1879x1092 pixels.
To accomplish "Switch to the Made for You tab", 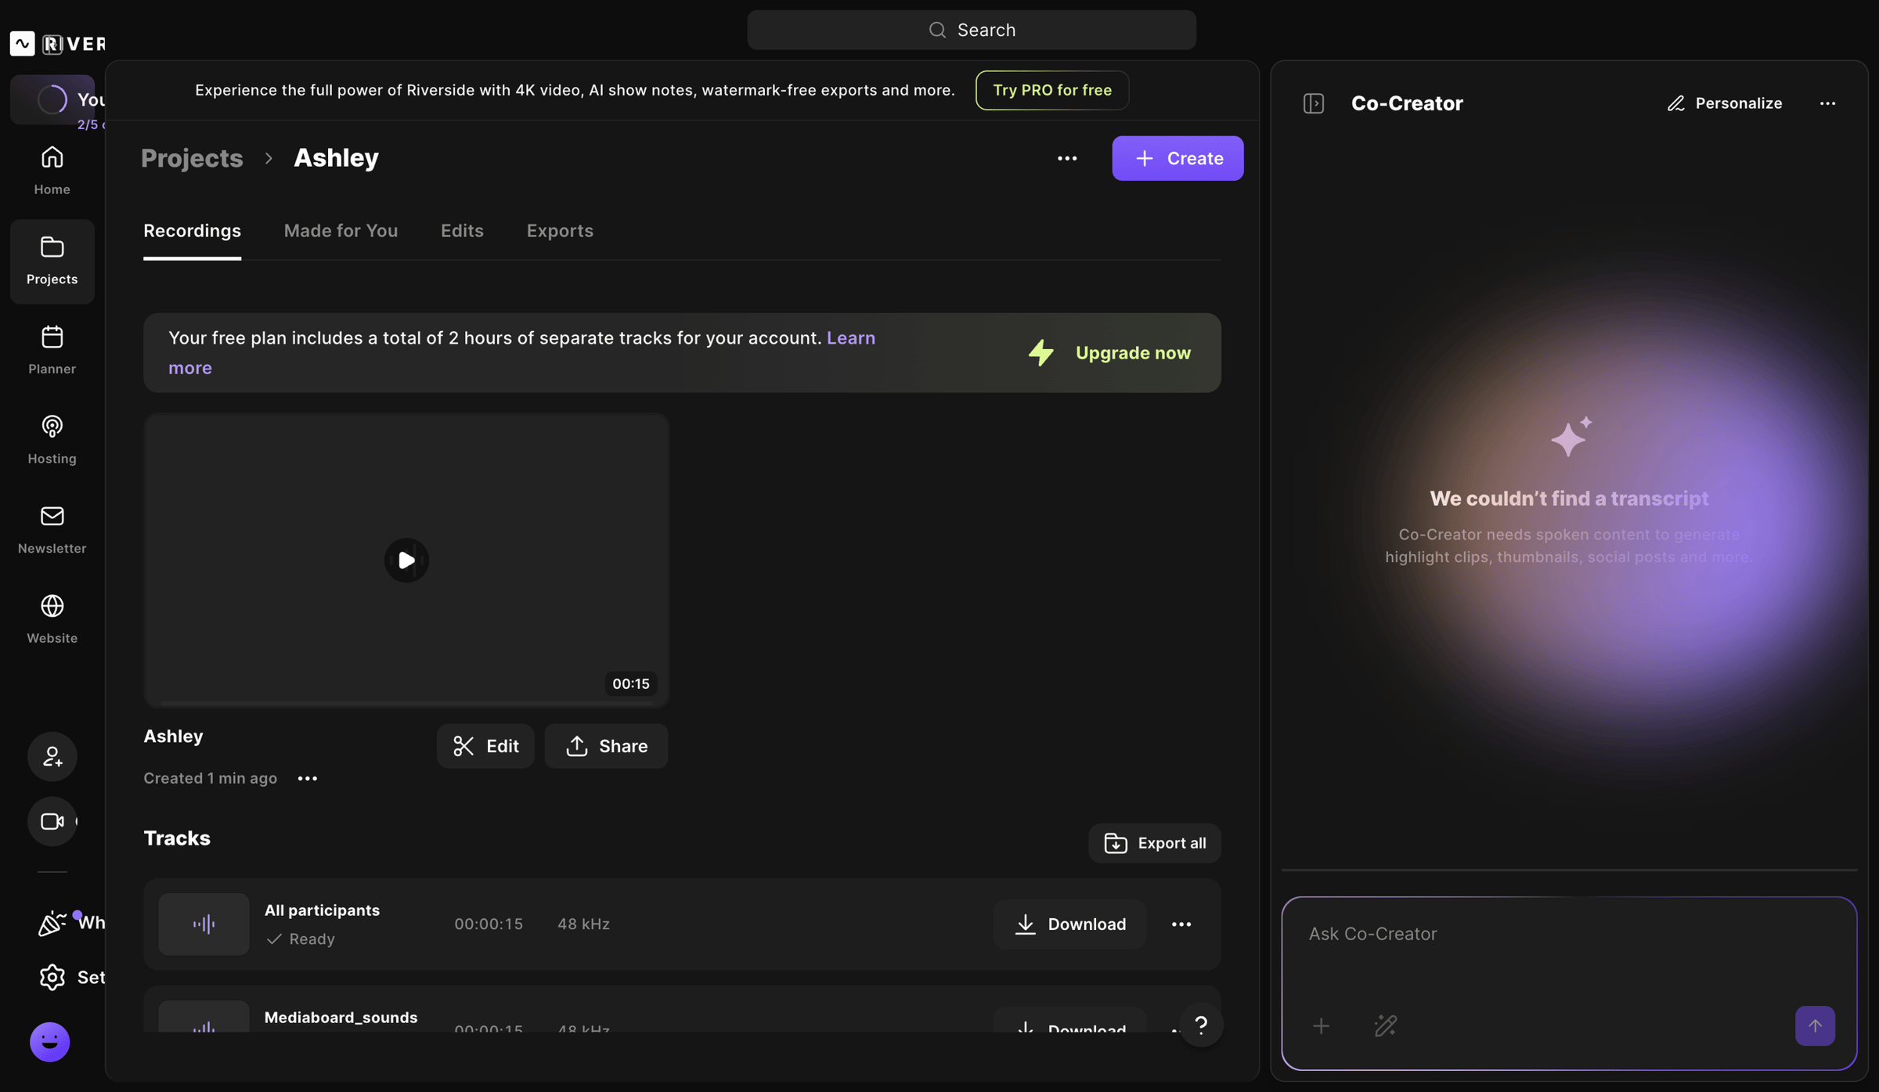I will pyautogui.click(x=341, y=231).
